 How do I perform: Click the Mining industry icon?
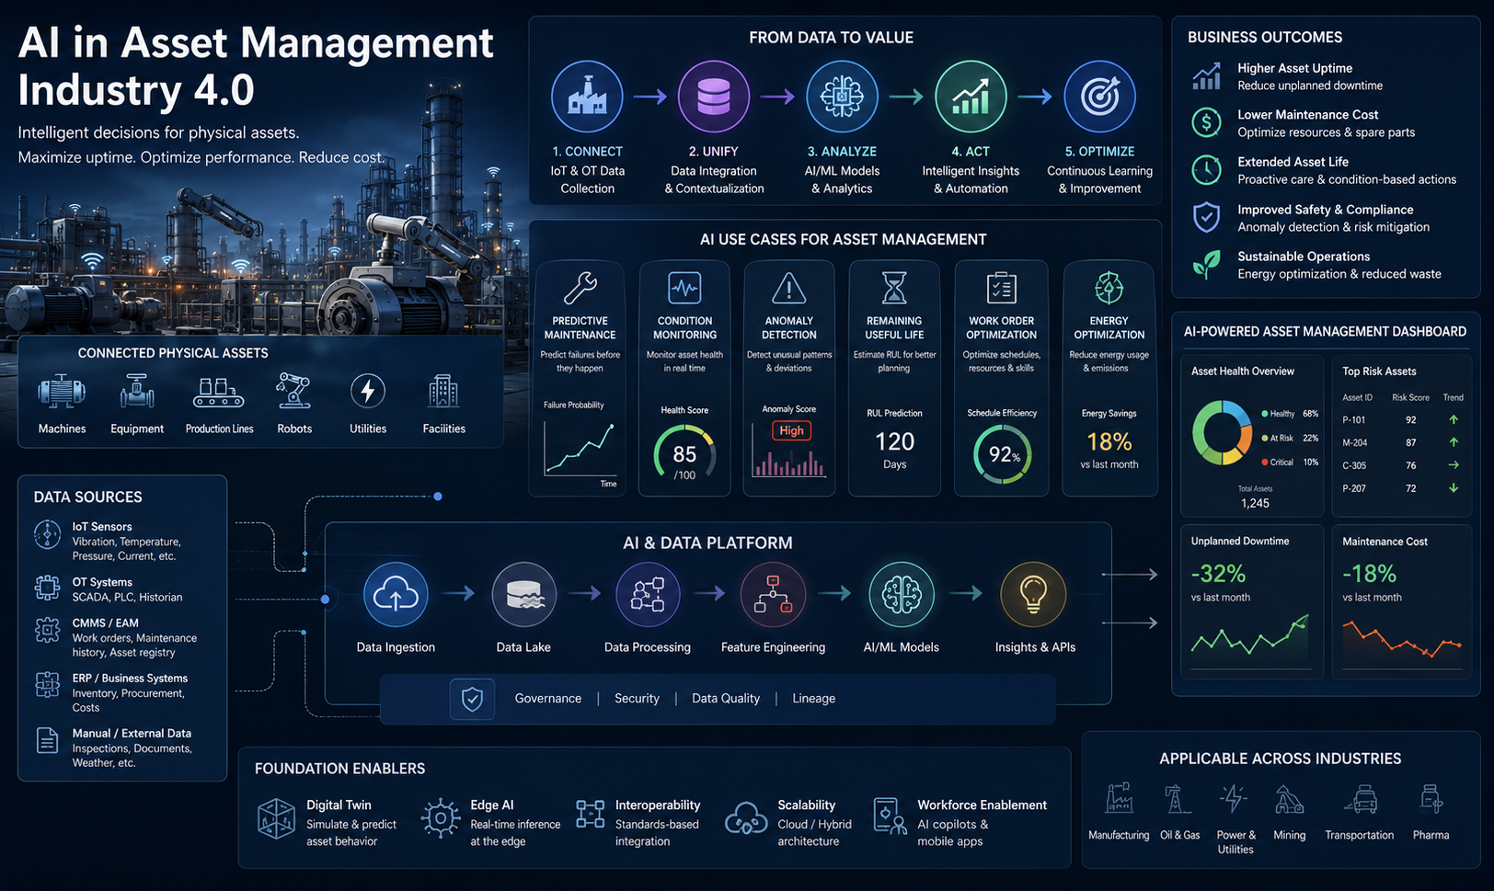click(x=1289, y=800)
